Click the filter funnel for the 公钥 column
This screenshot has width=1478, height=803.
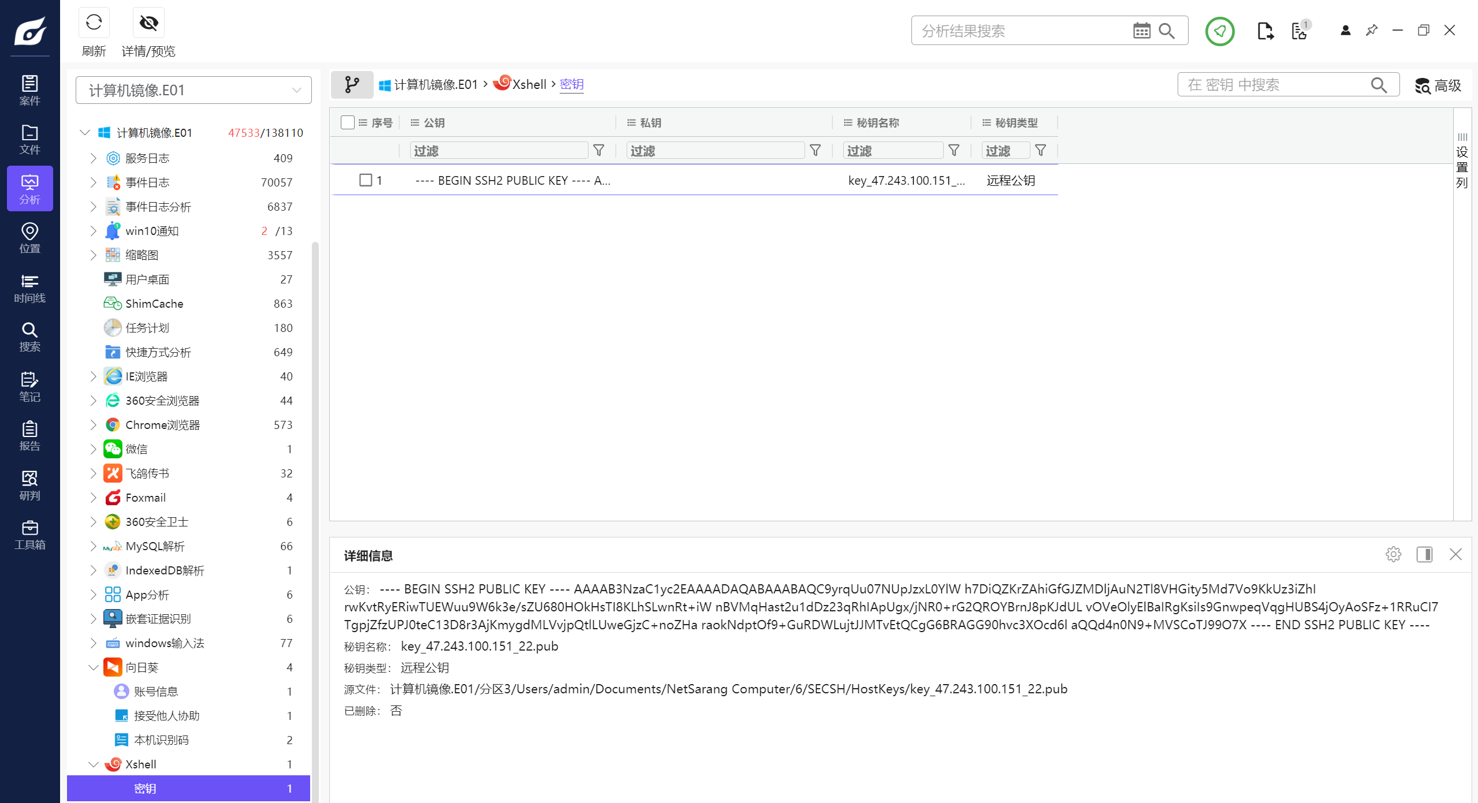pyautogui.click(x=599, y=151)
